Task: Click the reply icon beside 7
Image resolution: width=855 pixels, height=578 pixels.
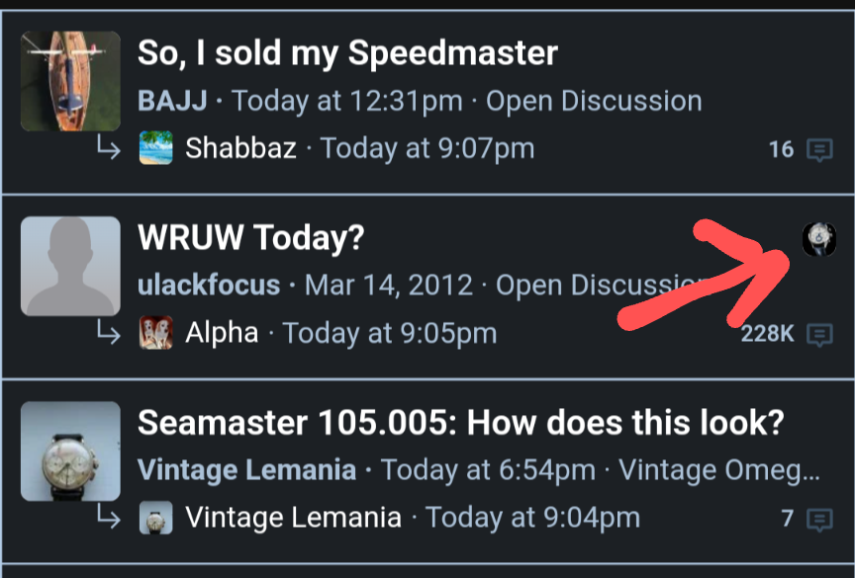Action: (818, 519)
